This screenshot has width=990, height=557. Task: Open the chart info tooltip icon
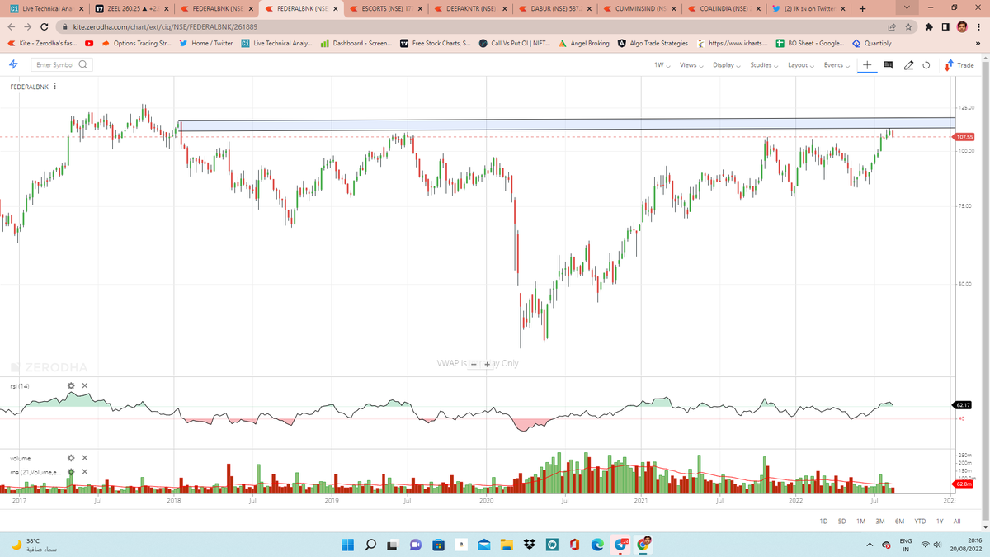pyautogui.click(x=889, y=64)
